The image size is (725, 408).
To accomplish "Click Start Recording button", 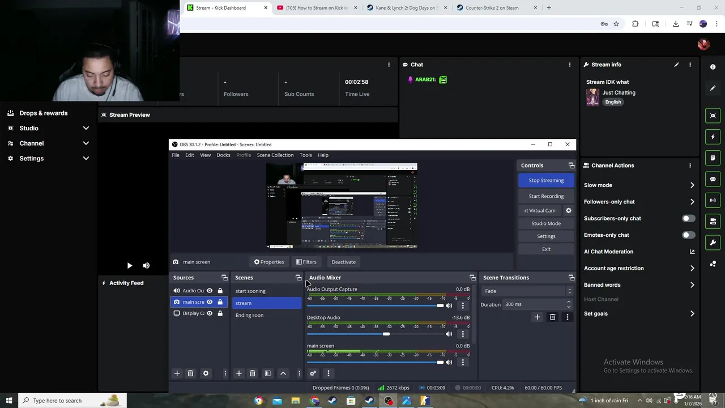I will [546, 196].
